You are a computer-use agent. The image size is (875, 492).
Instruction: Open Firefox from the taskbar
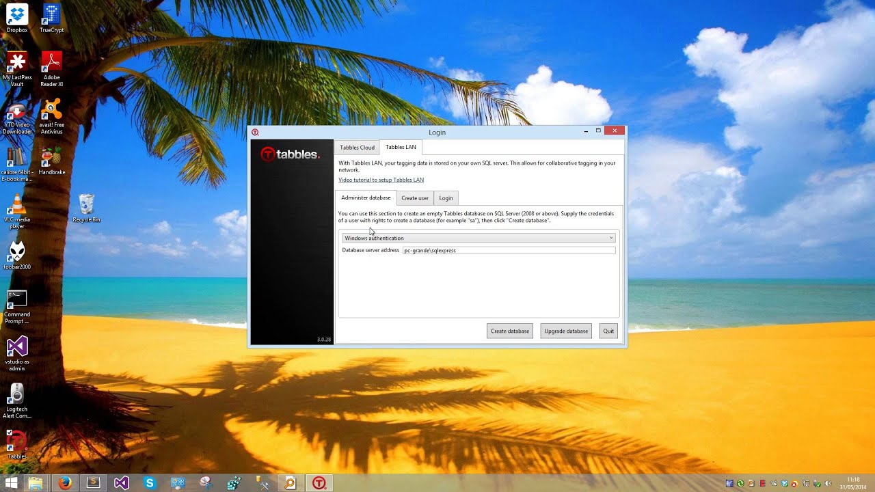[65, 483]
